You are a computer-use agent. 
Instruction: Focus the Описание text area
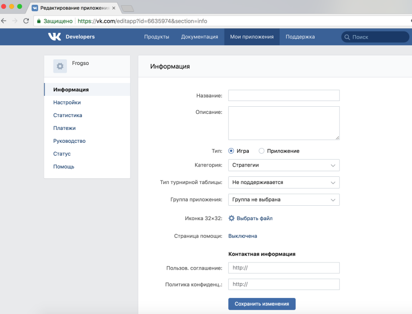284,123
